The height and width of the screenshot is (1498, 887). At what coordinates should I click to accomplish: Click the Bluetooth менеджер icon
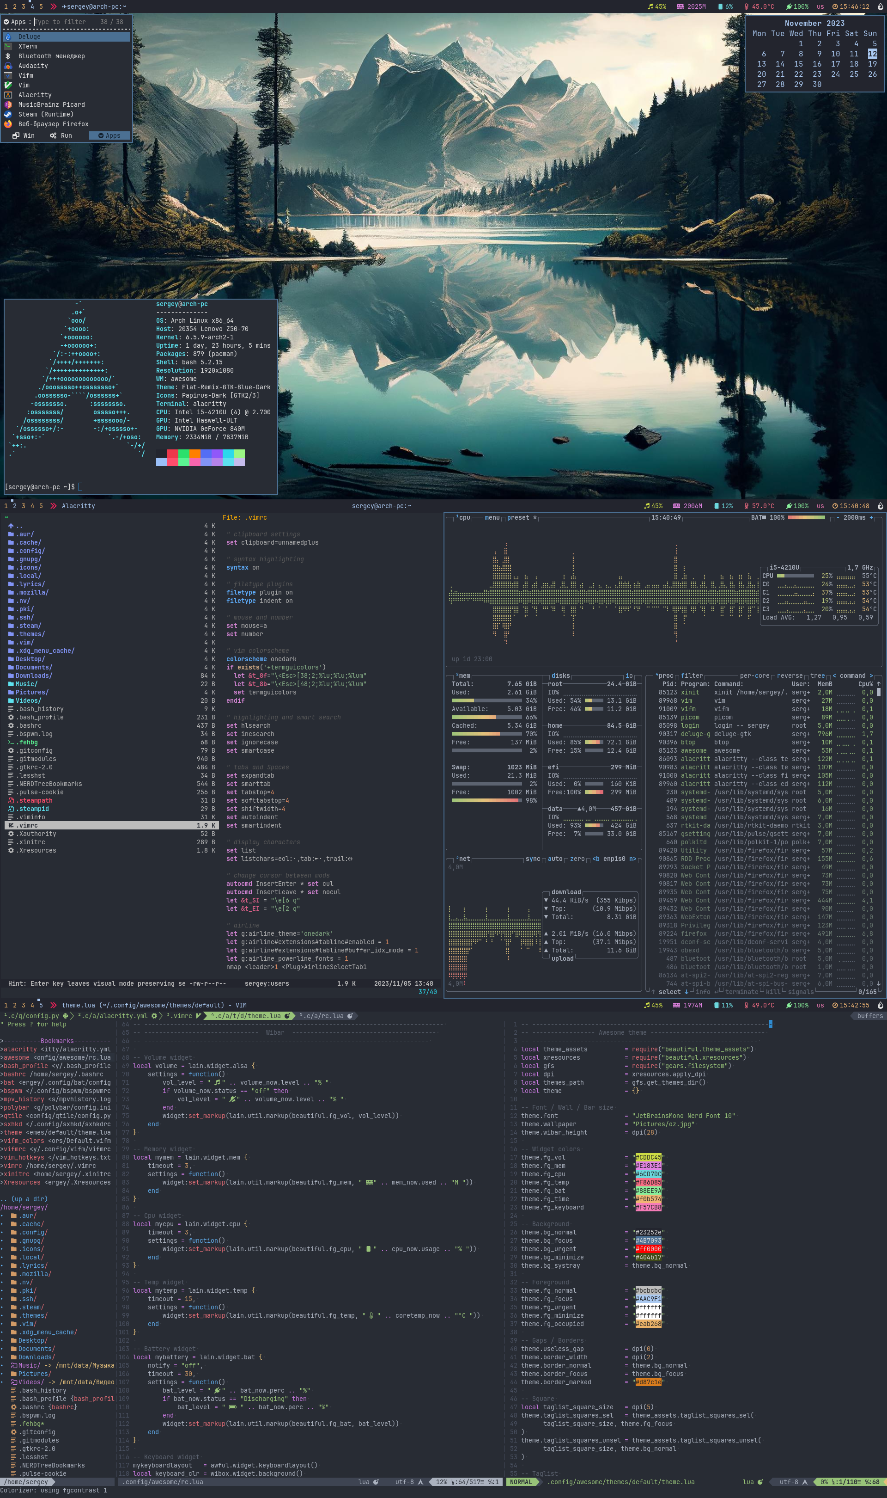pyautogui.click(x=8, y=56)
